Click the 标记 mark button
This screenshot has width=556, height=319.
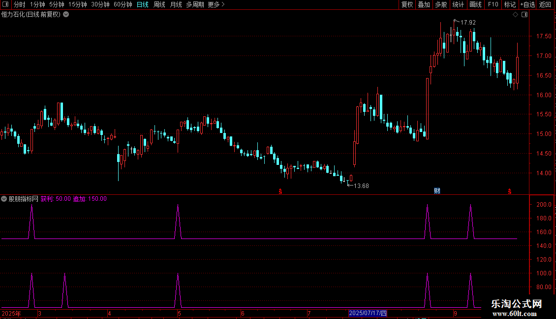click(510, 4)
